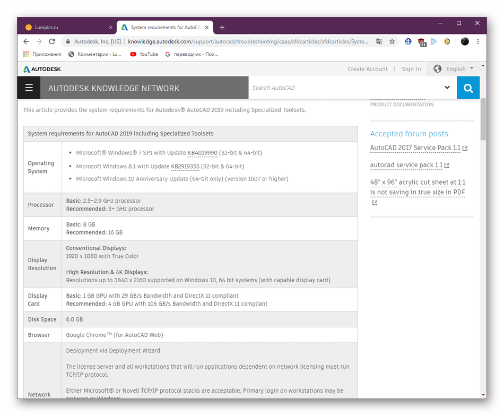Close the System requirements tab
Viewport: 504px width, 416px height.
(x=207, y=27)
